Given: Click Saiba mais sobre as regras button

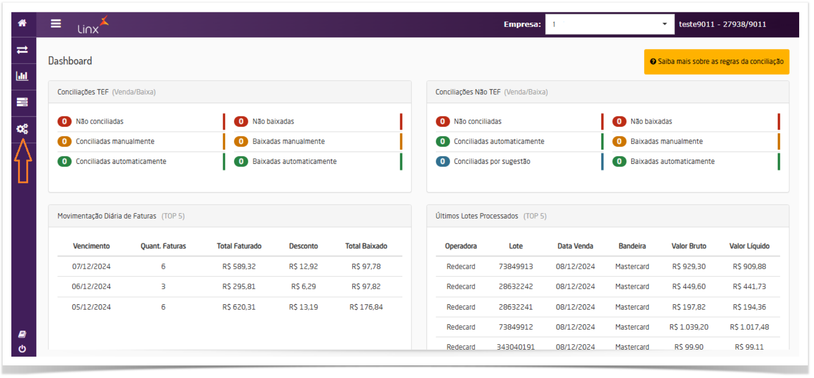Looking at the screenshot, I should 716,62.
